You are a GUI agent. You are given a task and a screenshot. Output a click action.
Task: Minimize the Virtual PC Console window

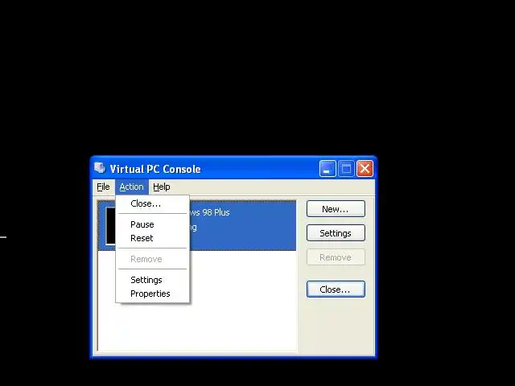tap(328, 169)
